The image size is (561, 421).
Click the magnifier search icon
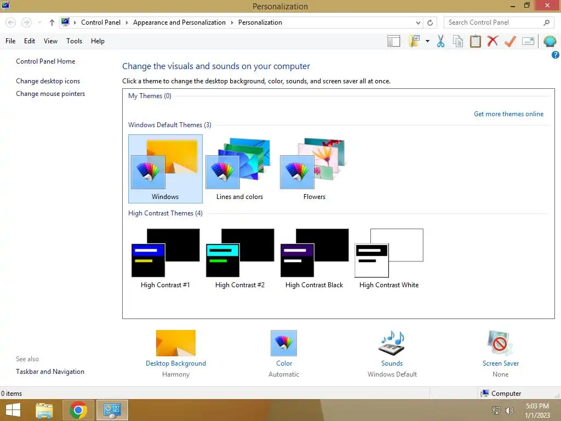[546, 22]
